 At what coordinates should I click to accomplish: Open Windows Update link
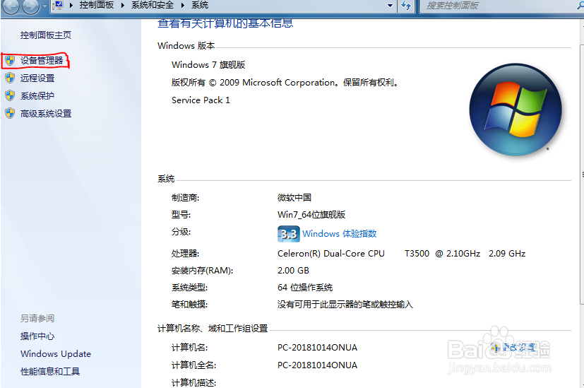(x=56, y=353)
